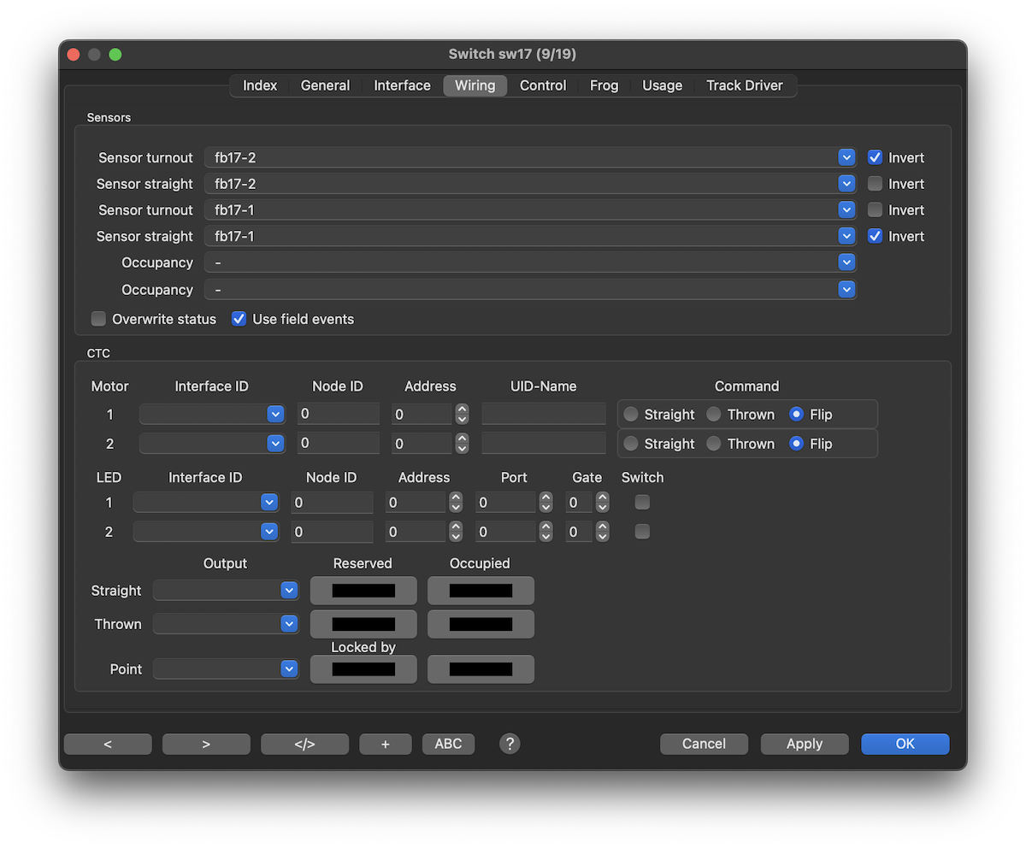Go to next switch with > button

pyautogui.click(x=206, y=744)
